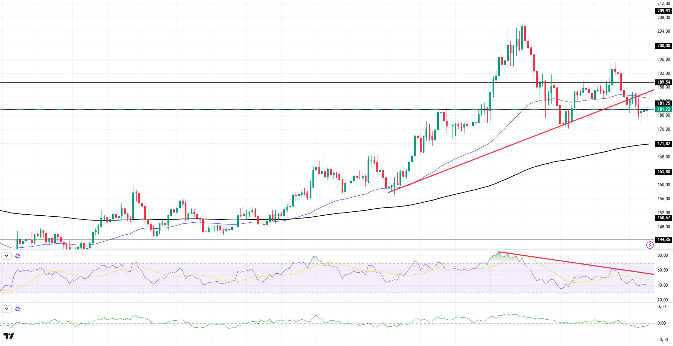Select the 163,80 horizontal line price label
673x346 pixels.
pyautogui.click(x=664, y=172)
